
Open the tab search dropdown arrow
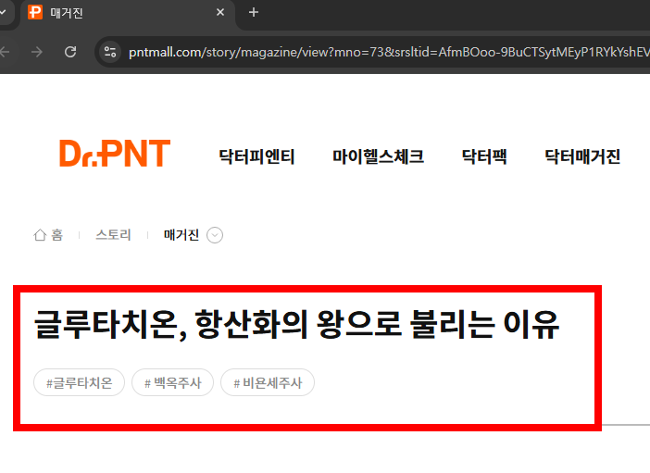pyautogui.click(x=3, y=12)
